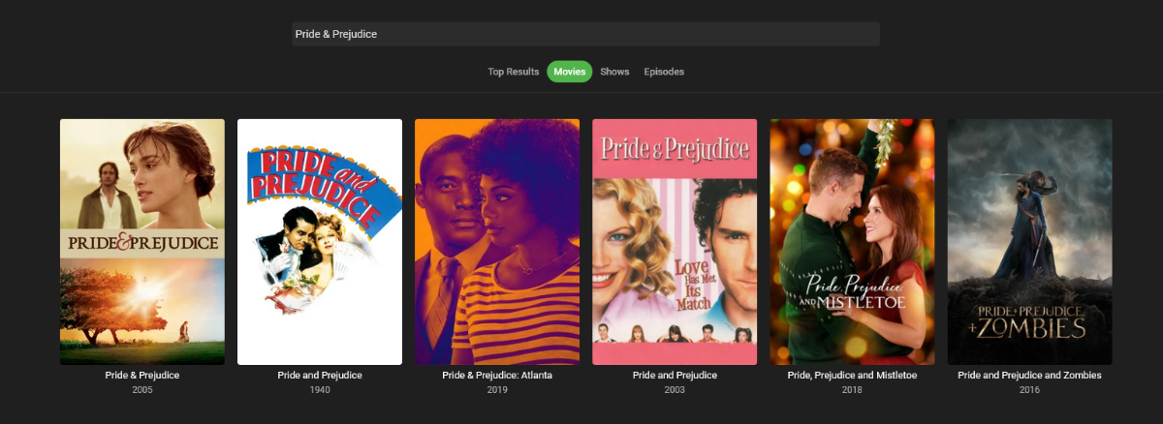
Task: Click the year text 1940
Action: click(x=320, y=390)
